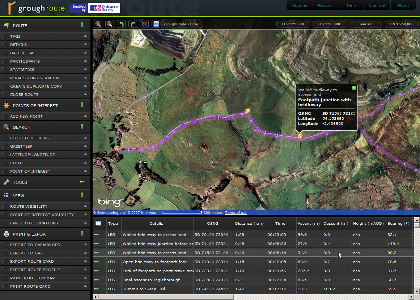Switch map to OS 1:25,000
Viewport: 420px width, 300px height.
click(x=293, y=24)
